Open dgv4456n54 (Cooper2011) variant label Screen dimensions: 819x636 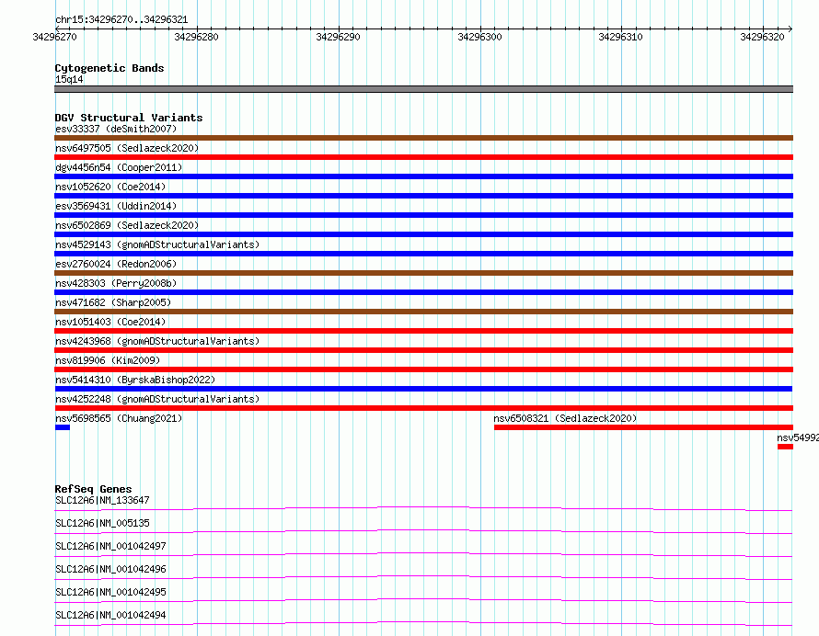(x=119, y=167)
